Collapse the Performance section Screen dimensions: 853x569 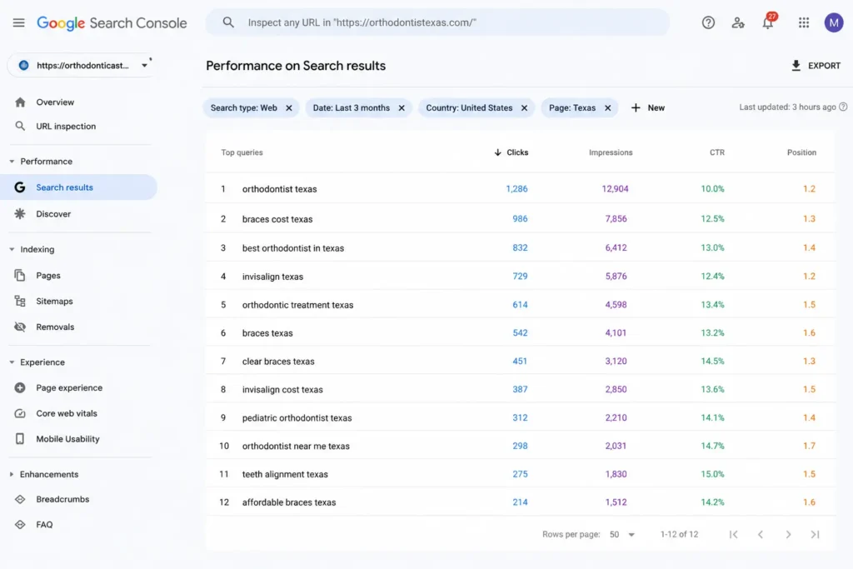click(x=12, y=161)
